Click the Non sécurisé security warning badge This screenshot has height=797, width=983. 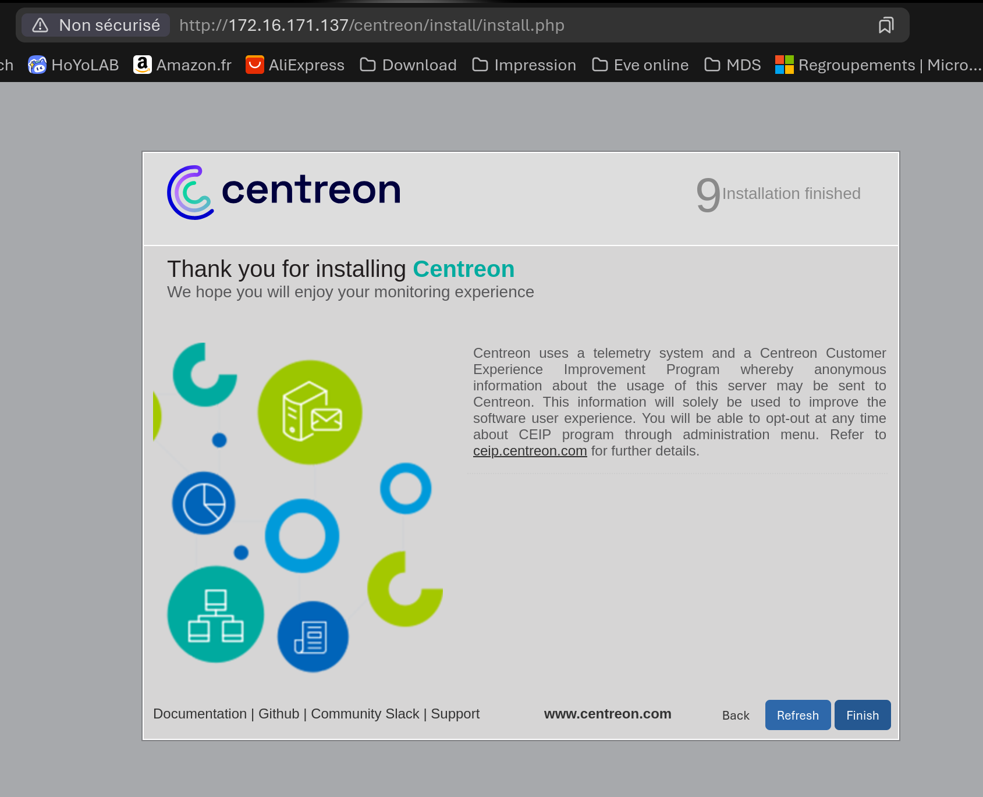[x=96, y=25]
